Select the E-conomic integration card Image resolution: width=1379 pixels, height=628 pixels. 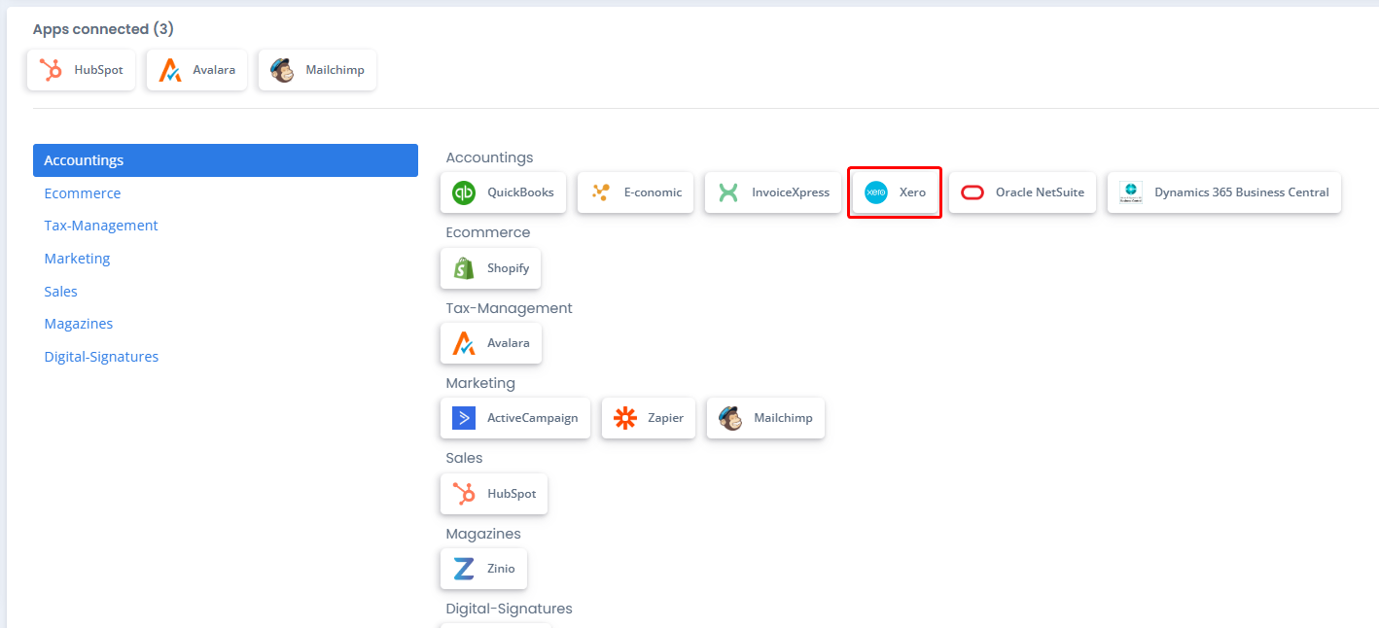point(636,192)
